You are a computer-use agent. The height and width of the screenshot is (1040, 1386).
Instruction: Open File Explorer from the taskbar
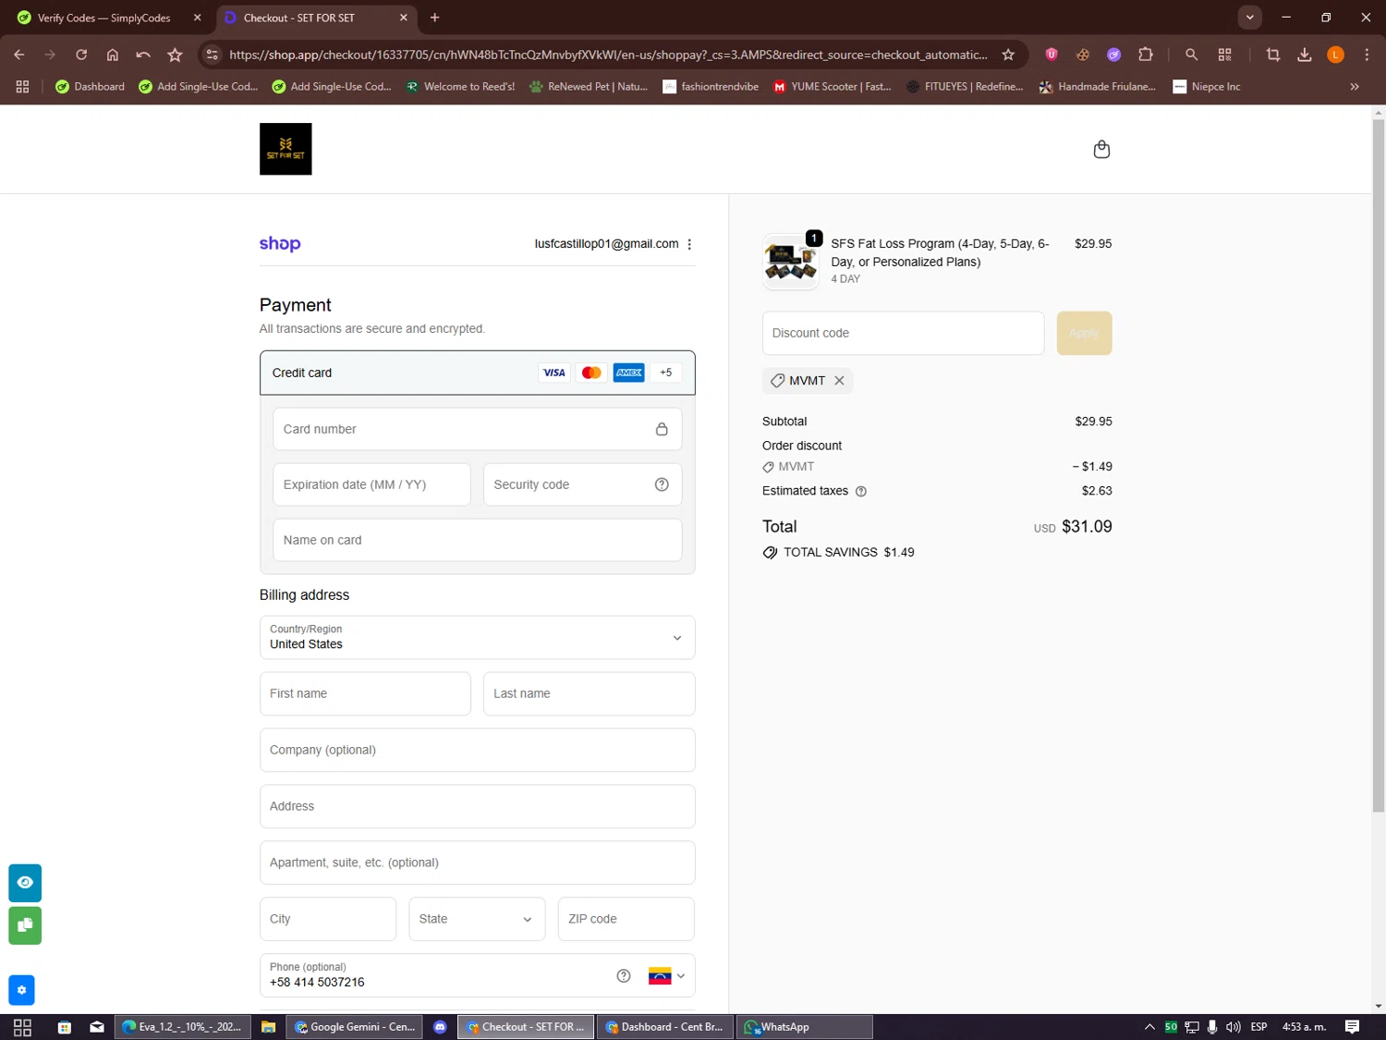point(268,1027)
